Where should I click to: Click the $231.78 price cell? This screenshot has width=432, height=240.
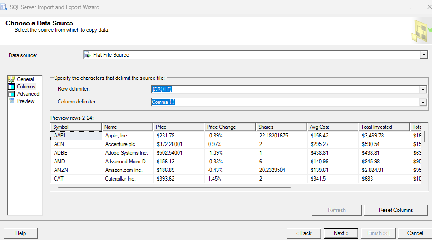pos(179,135)
